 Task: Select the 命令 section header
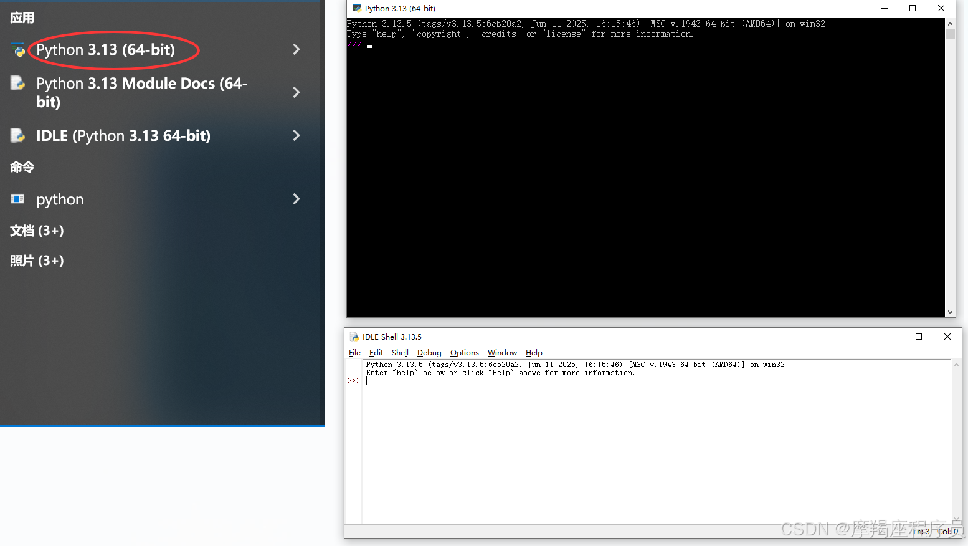pos(22,167)
